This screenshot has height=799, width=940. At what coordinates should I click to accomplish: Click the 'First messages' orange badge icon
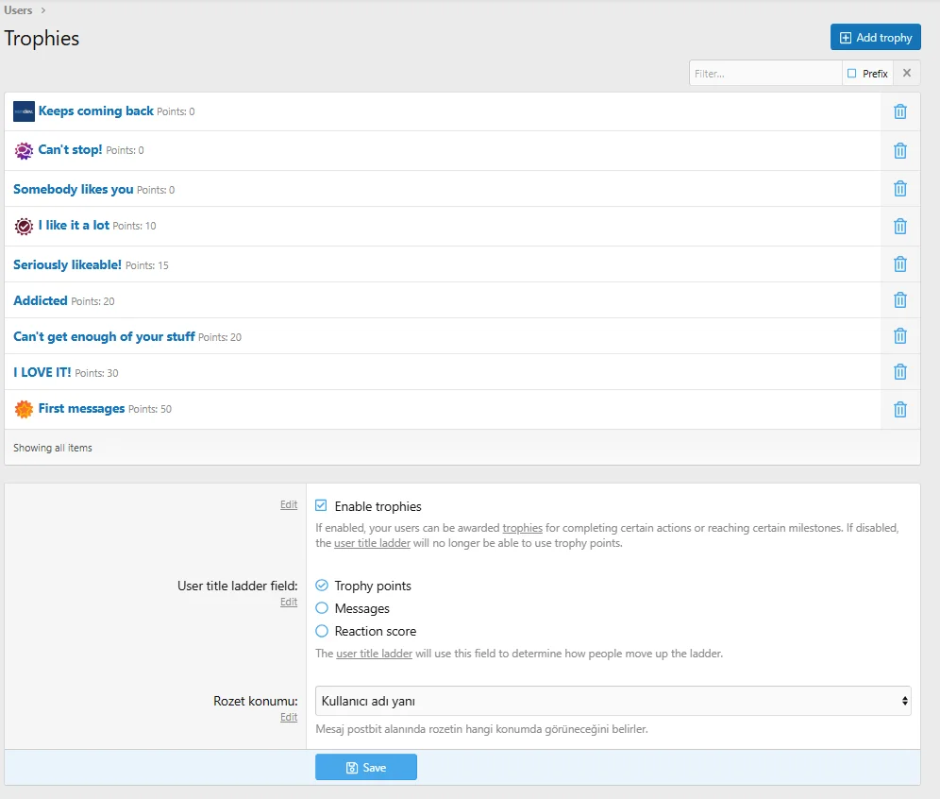(24, 410)
